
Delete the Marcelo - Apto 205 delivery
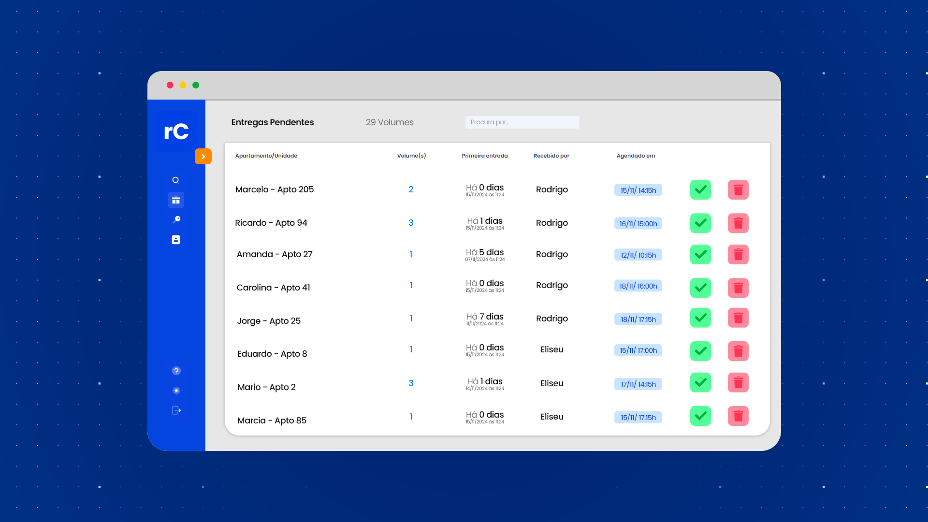[738, 190]
